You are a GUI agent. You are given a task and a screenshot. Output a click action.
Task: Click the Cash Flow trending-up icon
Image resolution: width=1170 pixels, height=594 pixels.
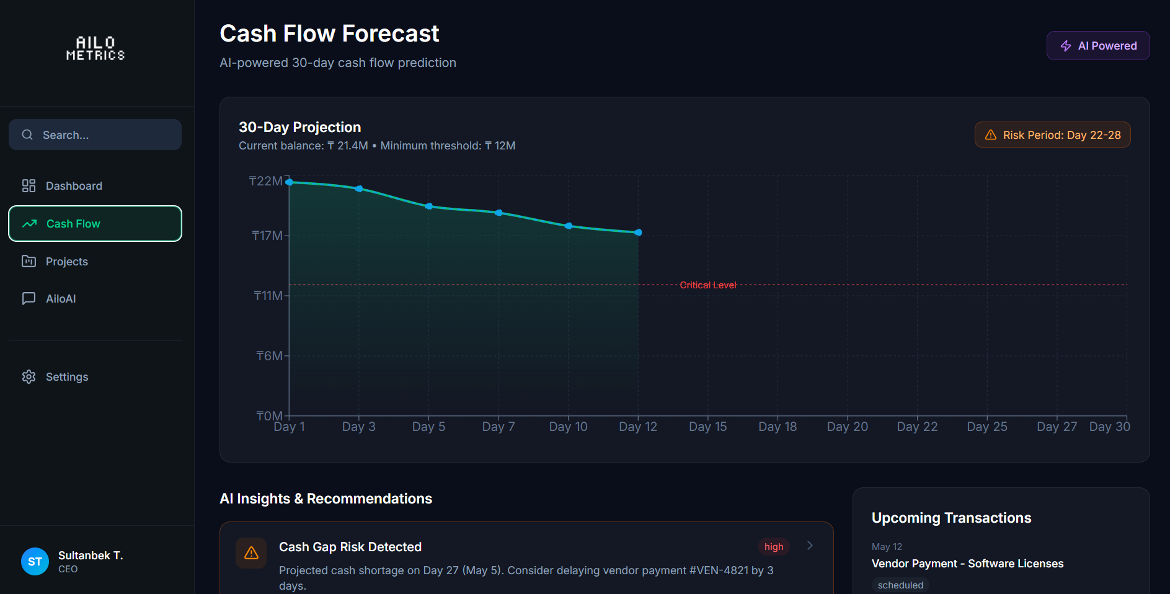click(29, 224)
